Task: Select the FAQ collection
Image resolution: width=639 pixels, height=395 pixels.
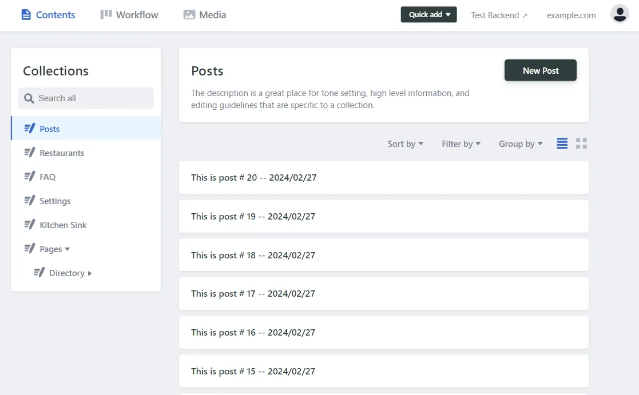Action: [47, 176]
